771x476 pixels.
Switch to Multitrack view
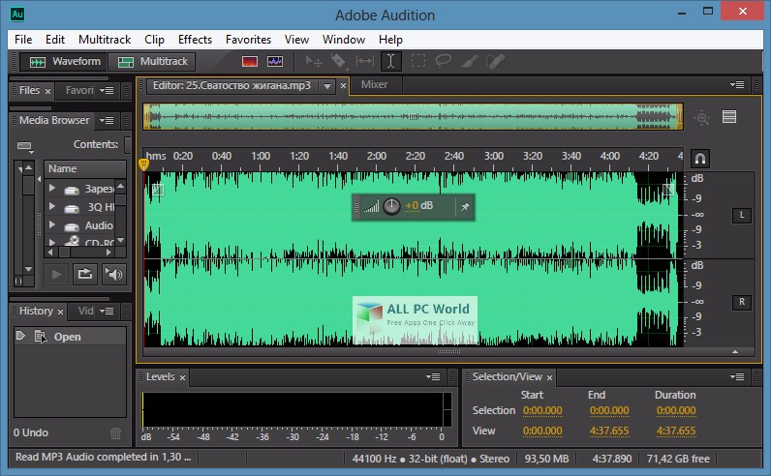click(152, 62)
